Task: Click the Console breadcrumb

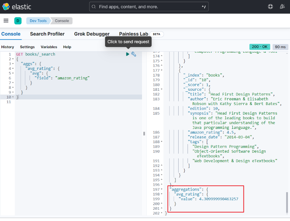Action: (x=62, y=21)
